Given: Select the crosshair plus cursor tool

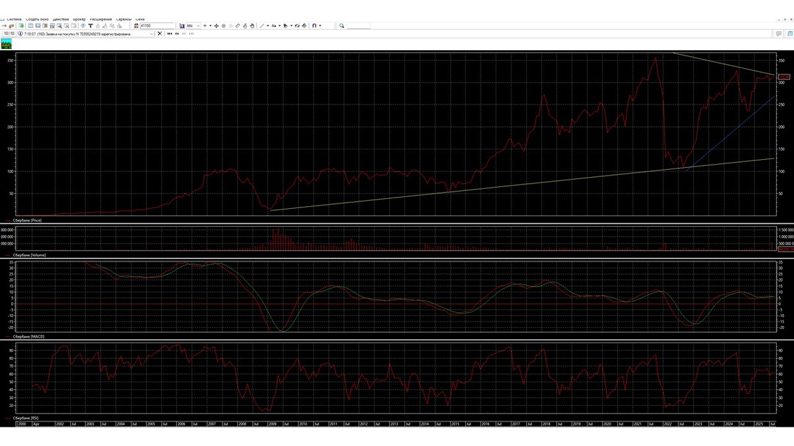Looking at the screenshot, I should point(204,26).
